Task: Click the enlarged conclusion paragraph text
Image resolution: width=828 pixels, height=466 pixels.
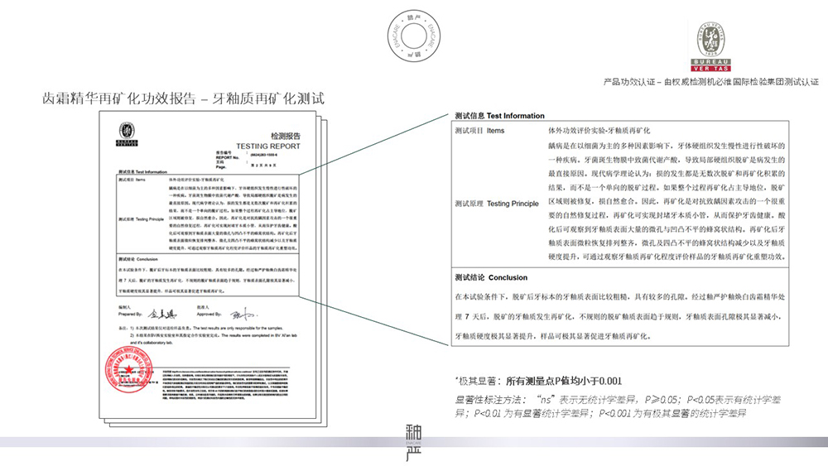Action: tap(620, 316)
